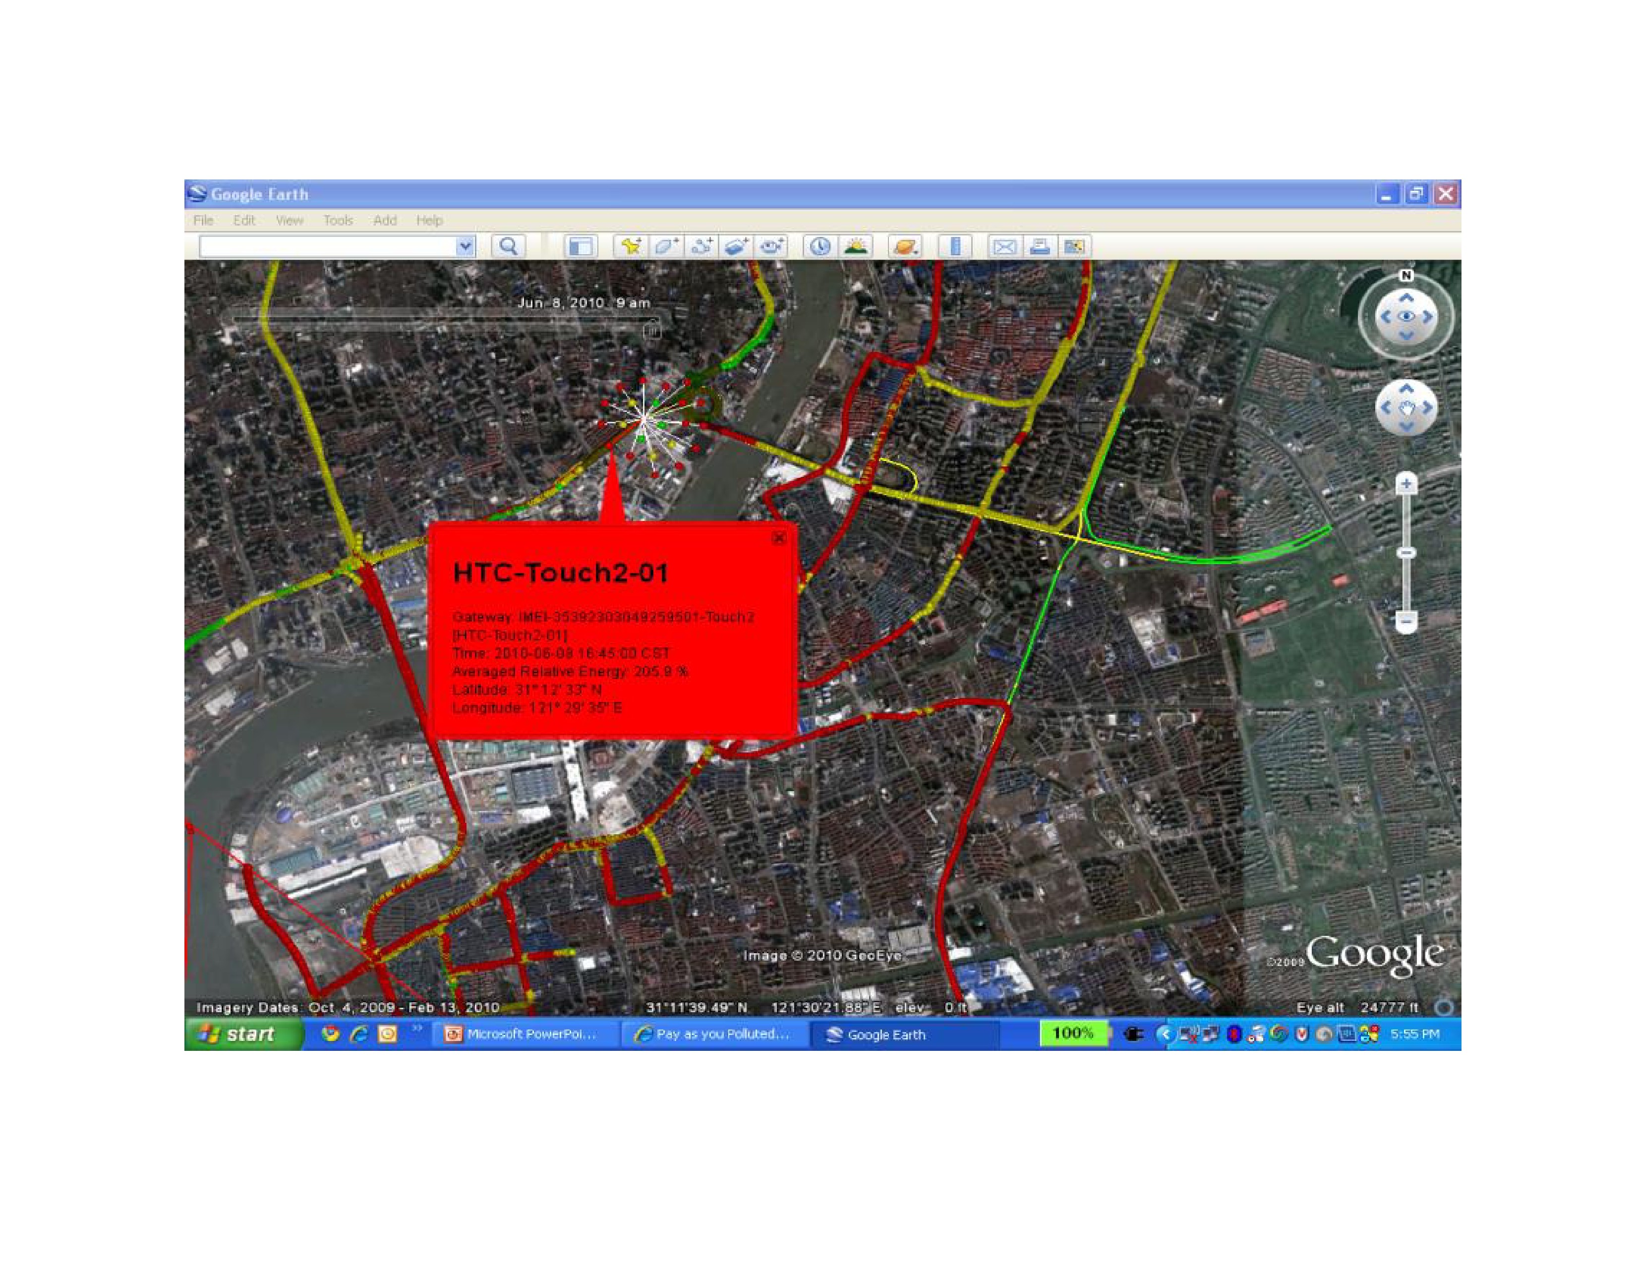Click the Print icon in toolbar

(x=1040, y=246)
